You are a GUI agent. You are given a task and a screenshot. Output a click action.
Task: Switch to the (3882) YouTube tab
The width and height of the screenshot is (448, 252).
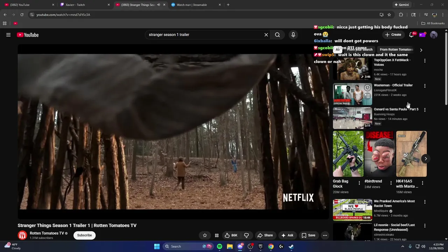pyautogui.click(x=29, y=5)
